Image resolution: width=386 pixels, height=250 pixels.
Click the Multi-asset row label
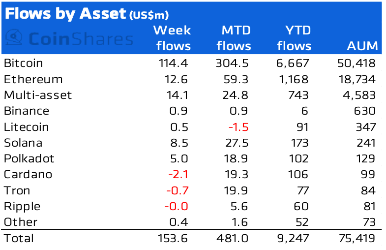(x=37, y=95)
